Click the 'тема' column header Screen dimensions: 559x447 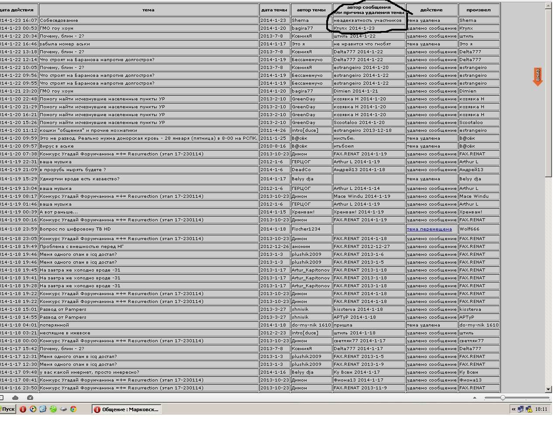pyautogui.click(x=148, y=10)
